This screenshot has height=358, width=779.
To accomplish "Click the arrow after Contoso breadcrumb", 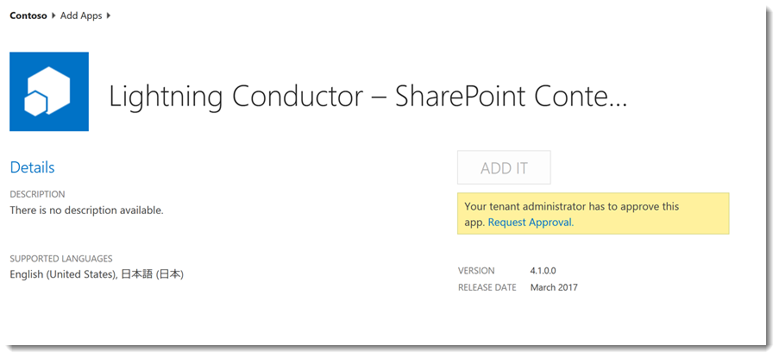I will pyautogui.click(x=53, y=16).
